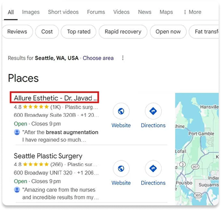Screen dimensions: 221x210
Task: Select the Maps tab
Action: 166,12
